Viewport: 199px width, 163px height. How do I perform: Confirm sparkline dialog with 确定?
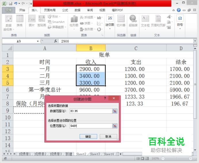pyautogui.click(x=88, y=137)
